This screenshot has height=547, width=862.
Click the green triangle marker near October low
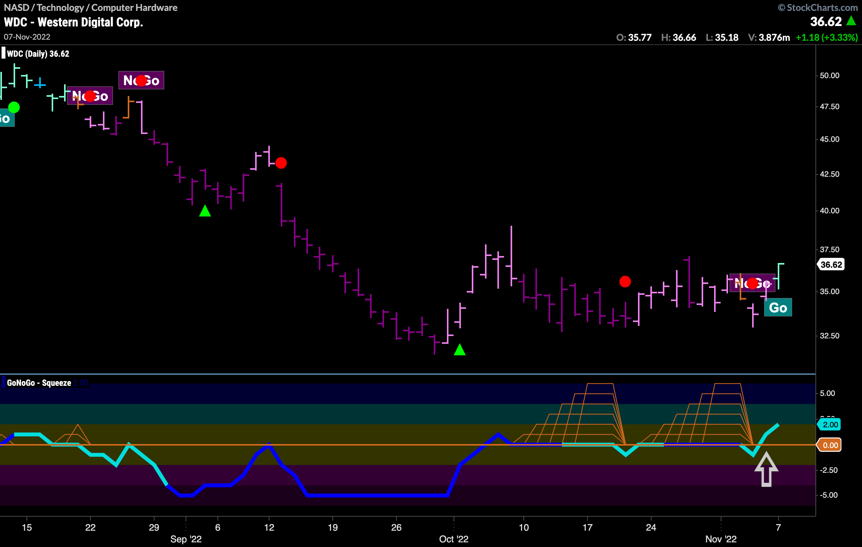click(x=460, y=350)
